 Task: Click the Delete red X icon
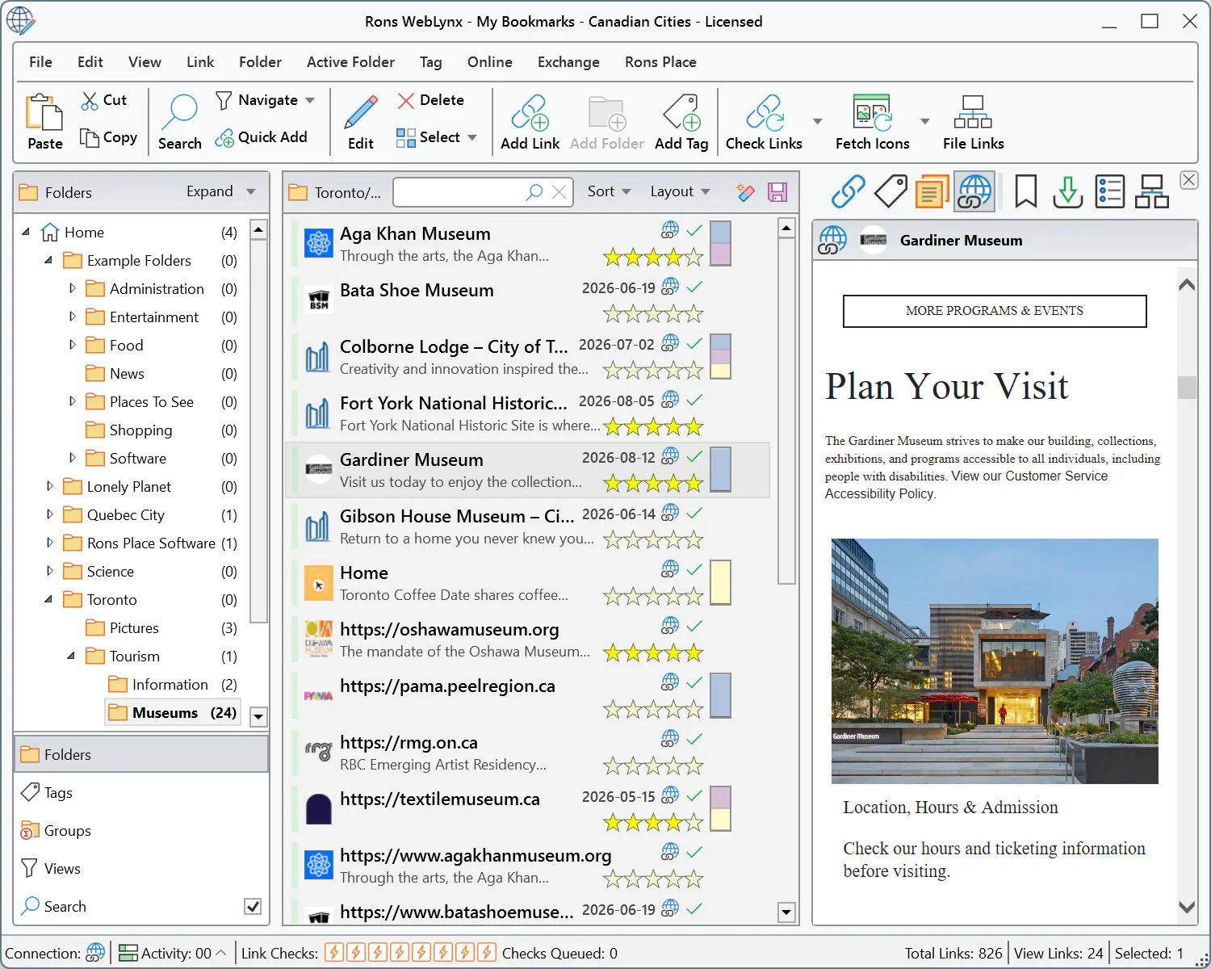point(405,100)
